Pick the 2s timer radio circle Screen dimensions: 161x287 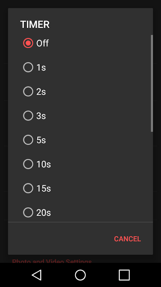tap(28, 91)
